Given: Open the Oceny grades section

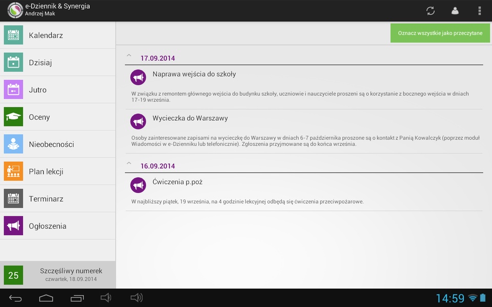Looking at the screenshot, I should (58, 117).
